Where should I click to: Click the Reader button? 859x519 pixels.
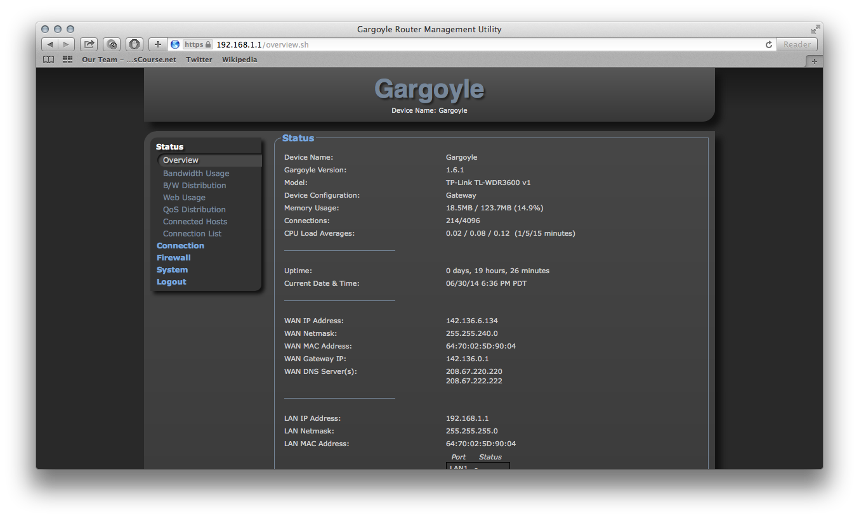point(797,44)
